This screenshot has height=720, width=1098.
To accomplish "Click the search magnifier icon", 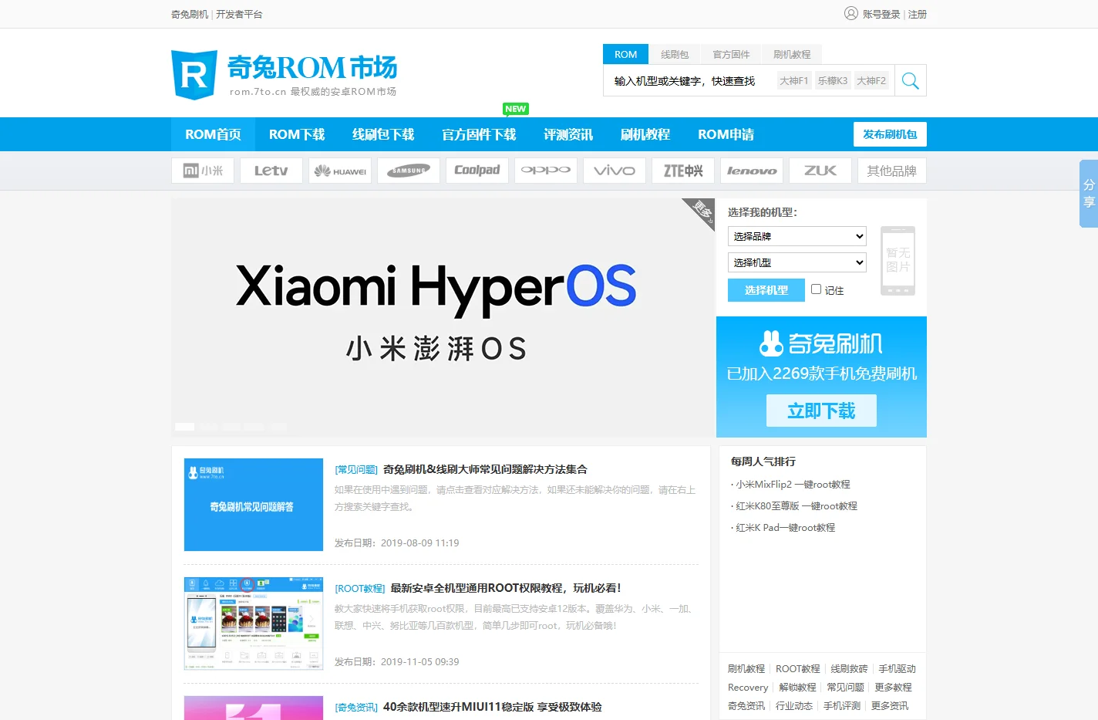I will [910, 81].
